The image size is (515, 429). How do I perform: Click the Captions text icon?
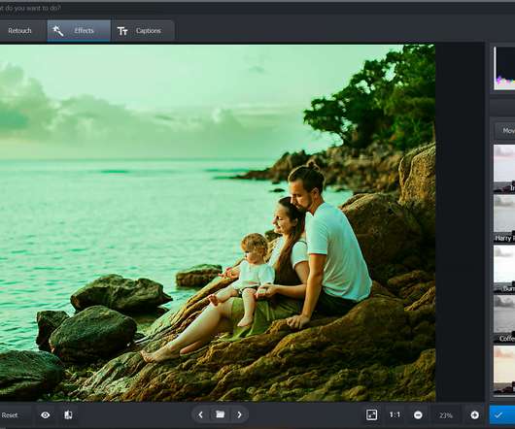(x=122, y=31)
